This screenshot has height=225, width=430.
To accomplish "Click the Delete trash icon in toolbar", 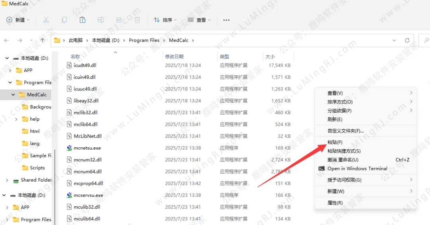I will click(x=137, y=20).
